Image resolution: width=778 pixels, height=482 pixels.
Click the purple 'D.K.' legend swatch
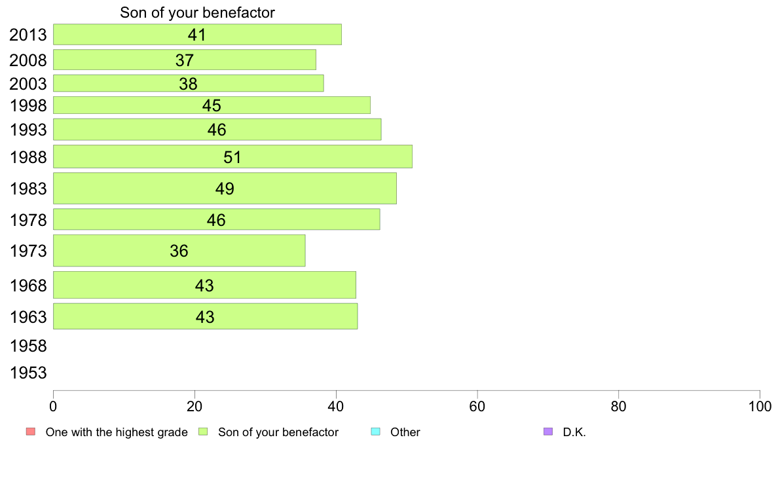tap(548, 432)
